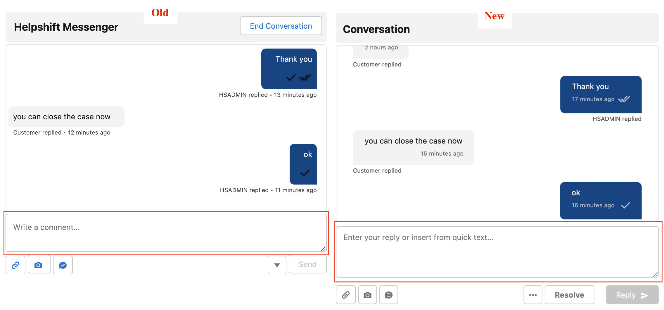
Task: Click the 'ok' bubble sent 16 minutes ago
Action: click(601, 200)
